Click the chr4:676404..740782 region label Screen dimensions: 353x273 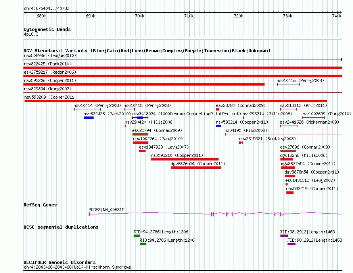[46, 8]
